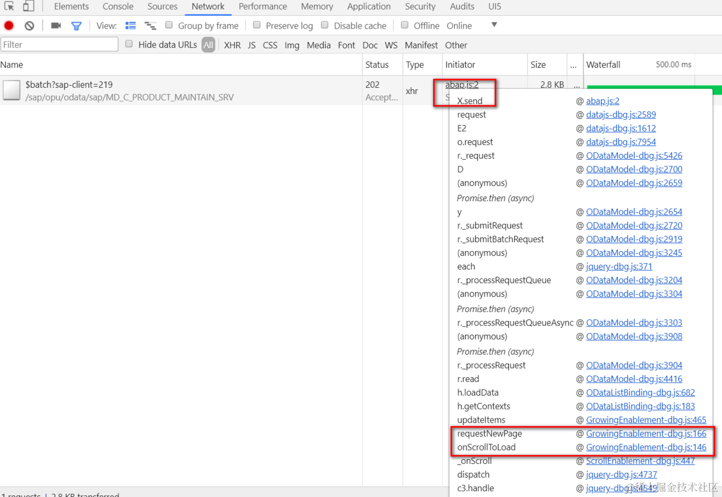Open jquery-dbg.js:4737 link
The width and height of the screenshot is (722, 497).
pos(621,474)
